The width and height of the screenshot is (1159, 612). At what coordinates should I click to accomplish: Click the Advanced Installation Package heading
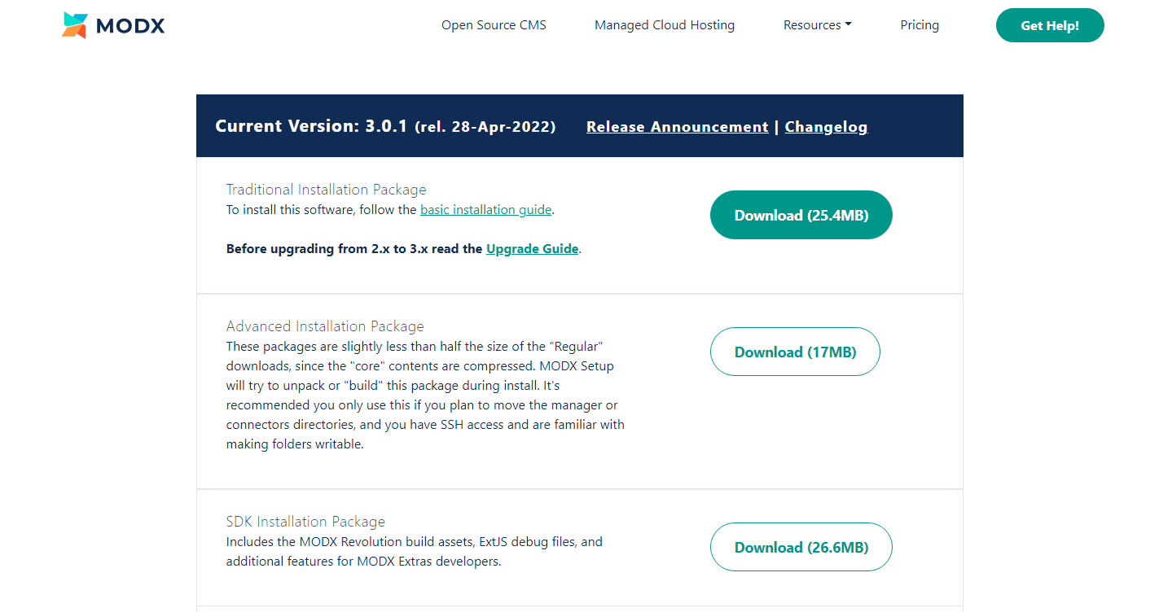coord(325,326)
